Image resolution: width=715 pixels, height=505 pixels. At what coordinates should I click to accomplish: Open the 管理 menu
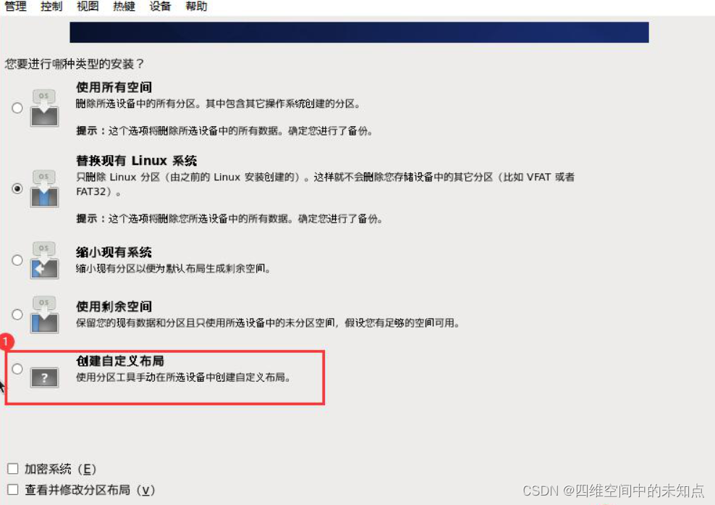click(15, 7)
